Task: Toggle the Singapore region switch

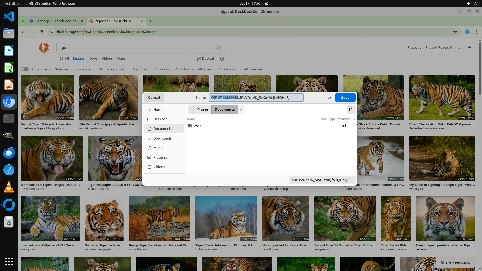Action: click(x=25, y=69)
